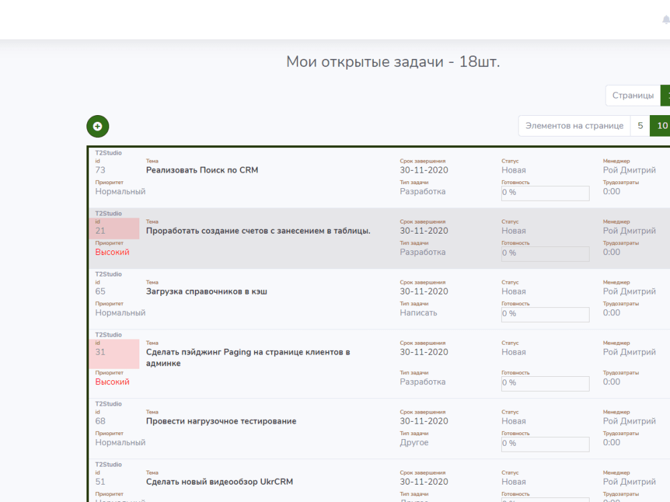Set 10 elements per page
The image size is (670, 502).
point(661,126)
